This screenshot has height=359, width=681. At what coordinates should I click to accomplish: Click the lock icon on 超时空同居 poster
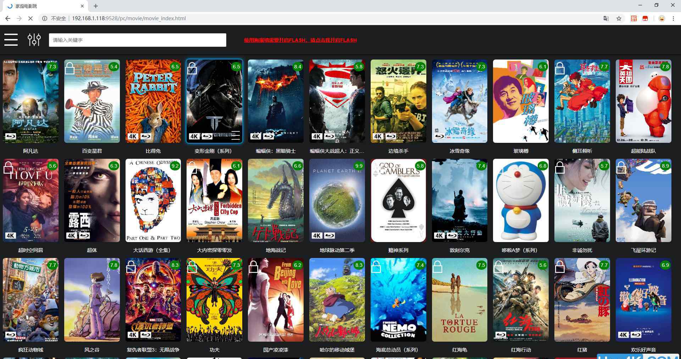pos(9,167)
